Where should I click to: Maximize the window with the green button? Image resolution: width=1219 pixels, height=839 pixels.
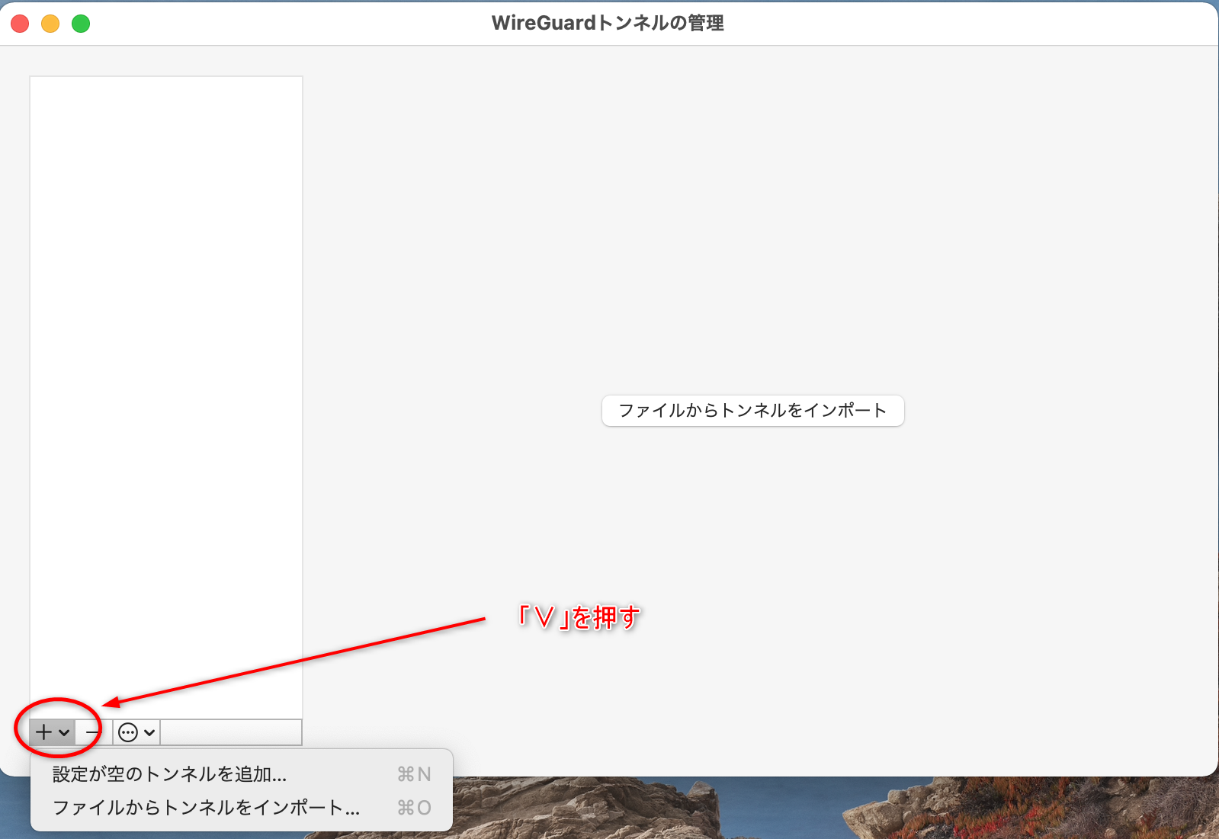(81, 24)
